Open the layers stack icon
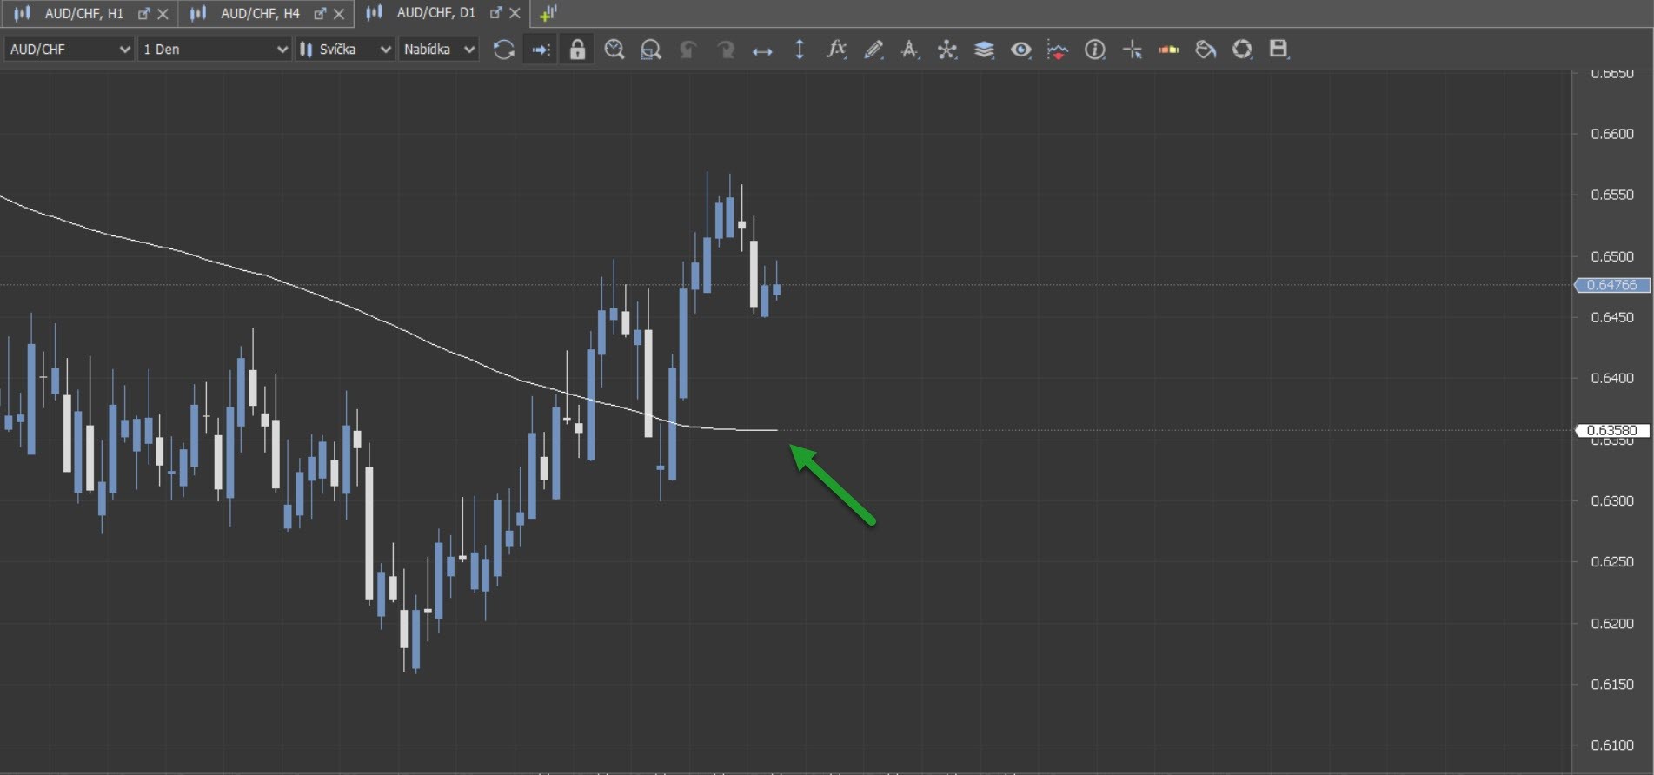The image size is (1654, 775). click(x=984, y=50)
